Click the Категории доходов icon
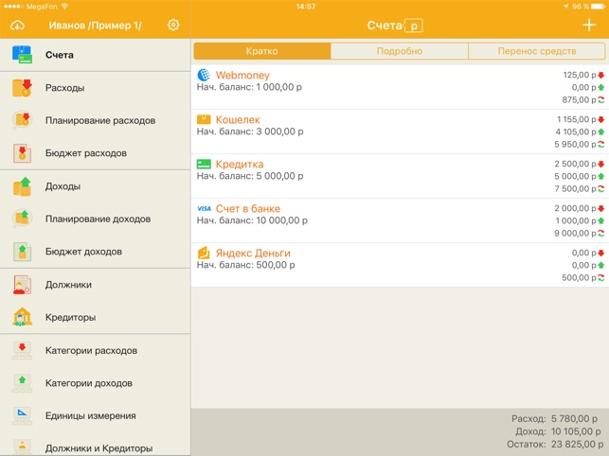 tap(22, 383)
